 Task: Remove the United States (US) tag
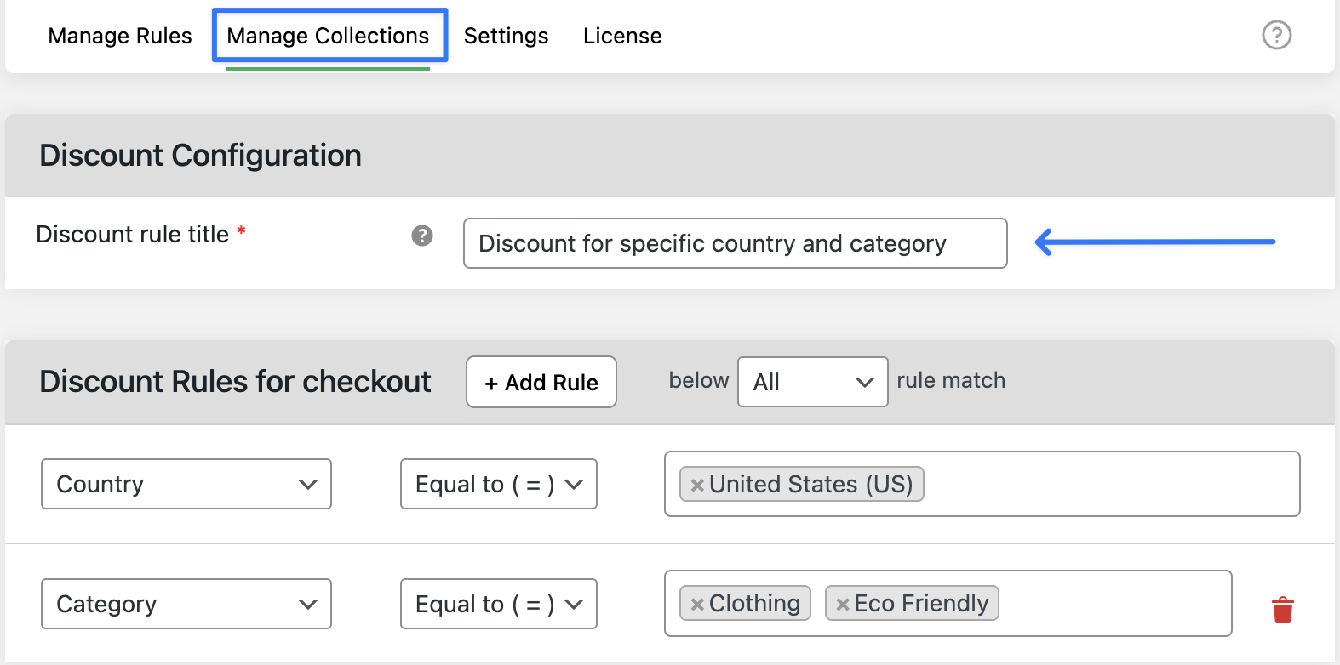point(697,485)
